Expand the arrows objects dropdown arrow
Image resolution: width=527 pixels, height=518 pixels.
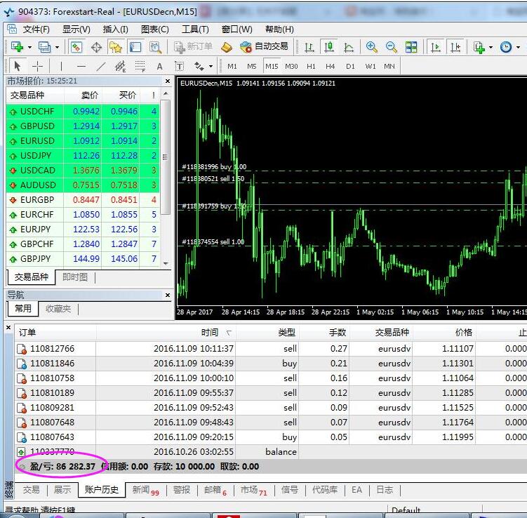[x=211, y=66]
